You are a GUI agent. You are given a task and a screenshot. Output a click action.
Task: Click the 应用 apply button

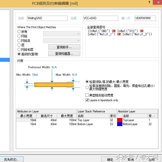click(x=152, y=160)
